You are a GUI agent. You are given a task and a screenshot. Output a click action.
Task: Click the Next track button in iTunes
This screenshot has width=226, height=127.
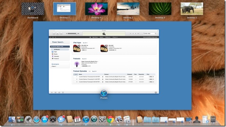[61, 34]
